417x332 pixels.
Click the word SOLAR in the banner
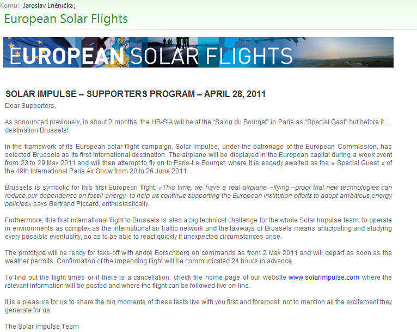(x=164, y=56)
